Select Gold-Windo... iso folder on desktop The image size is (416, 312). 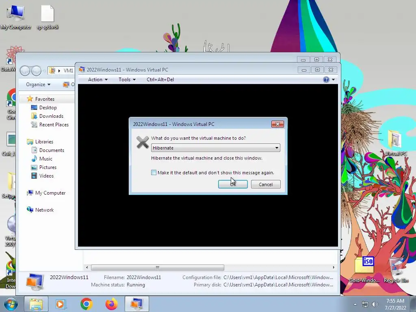364,270
